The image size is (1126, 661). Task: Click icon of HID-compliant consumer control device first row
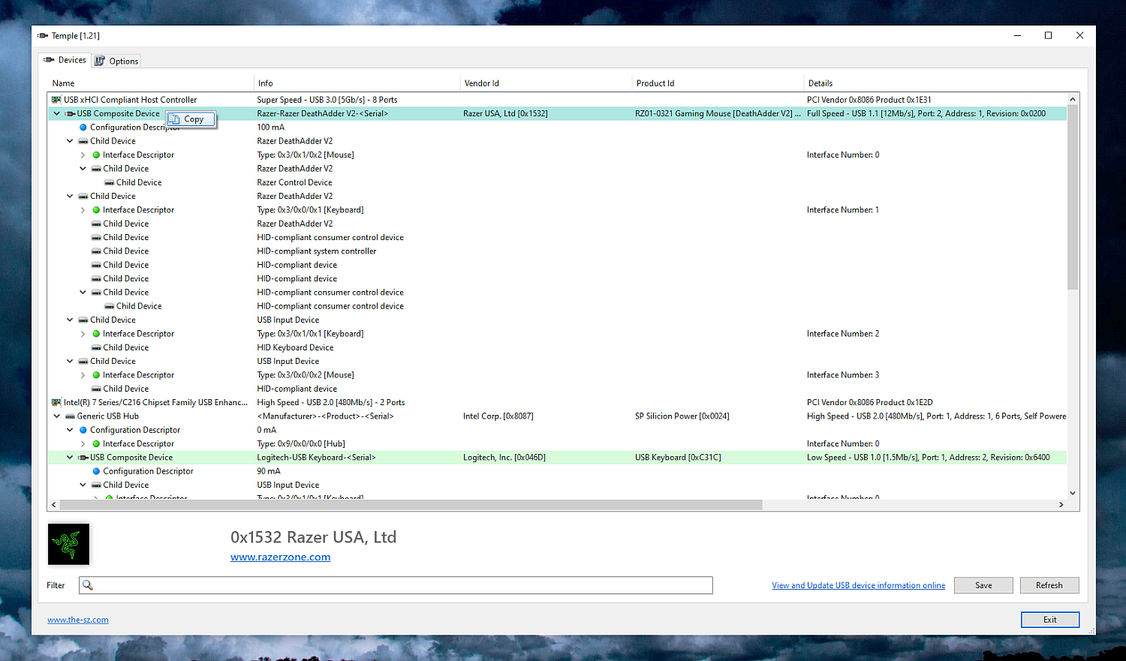pos(96,238)
